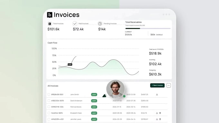Click the $109.1k current amount
The image size is (219, 123).
(x=129, y=35)
